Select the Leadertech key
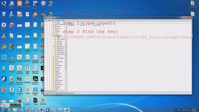199x112 pixels. click(x=58, y=73)
